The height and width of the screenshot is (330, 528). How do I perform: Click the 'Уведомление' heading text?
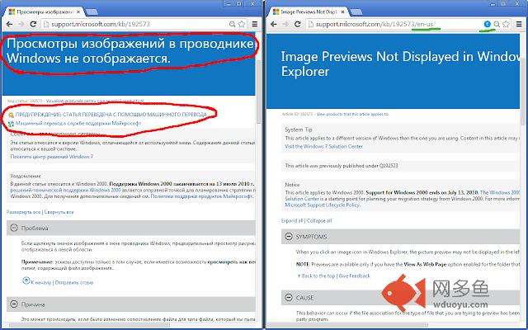point(26,176)
